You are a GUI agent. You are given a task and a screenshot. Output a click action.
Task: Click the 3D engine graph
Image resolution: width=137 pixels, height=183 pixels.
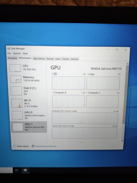(68, 83)
